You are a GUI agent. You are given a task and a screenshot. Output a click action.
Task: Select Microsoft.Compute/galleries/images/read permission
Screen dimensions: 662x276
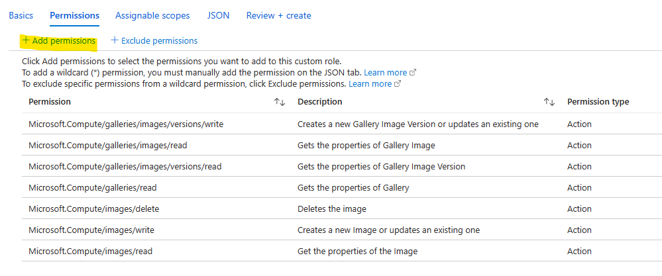click(x=107, y=146)
